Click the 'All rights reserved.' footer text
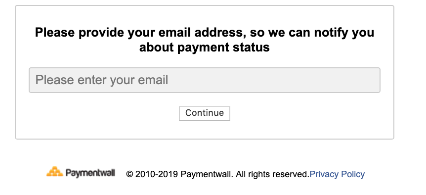426x195 pixels. pyautogui.click(x=272, y=174)
